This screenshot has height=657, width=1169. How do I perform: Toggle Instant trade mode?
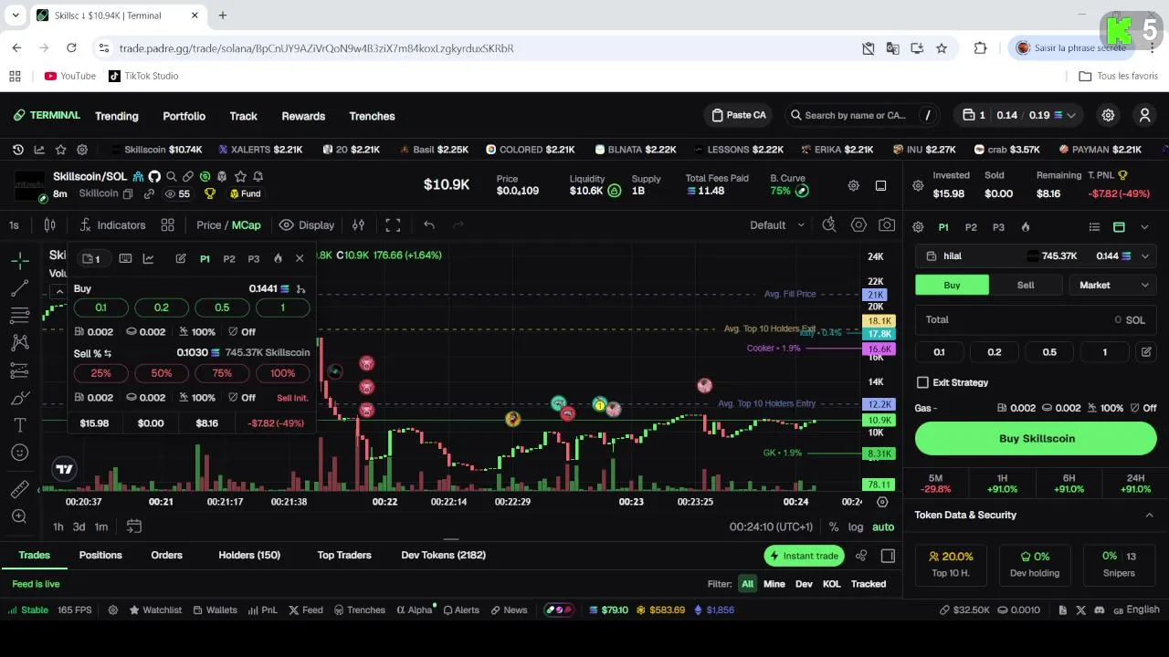[804, 555]
